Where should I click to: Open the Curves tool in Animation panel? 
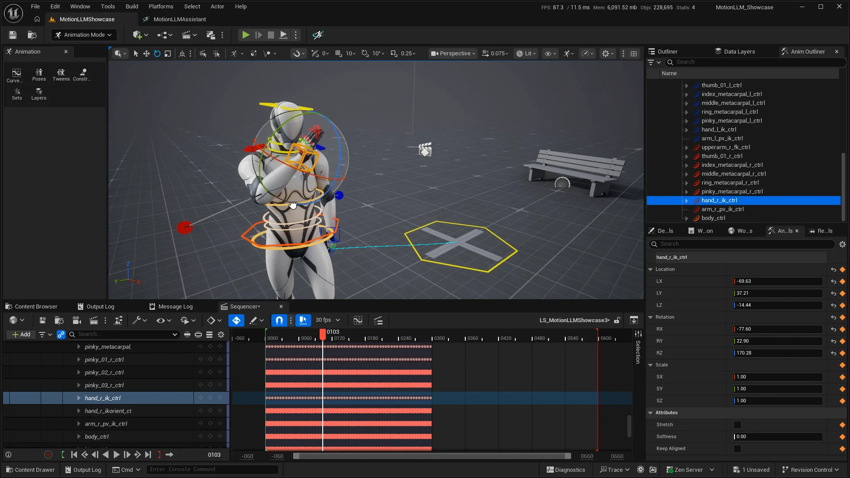[x=16, y=75]
